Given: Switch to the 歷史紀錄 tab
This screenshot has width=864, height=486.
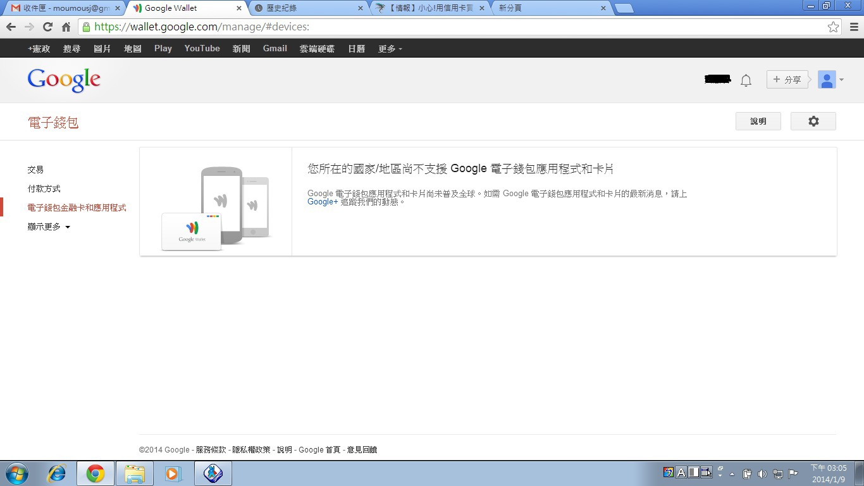Looking at the screenshot, I should (307, 8).
